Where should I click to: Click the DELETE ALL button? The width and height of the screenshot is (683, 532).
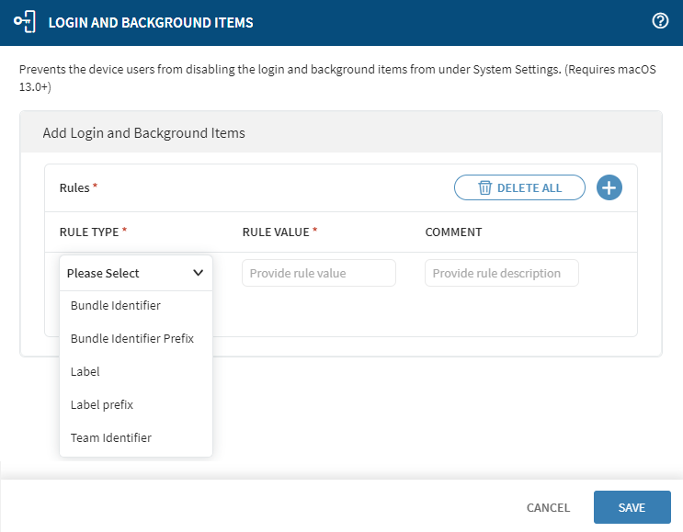tap(519, 187)
